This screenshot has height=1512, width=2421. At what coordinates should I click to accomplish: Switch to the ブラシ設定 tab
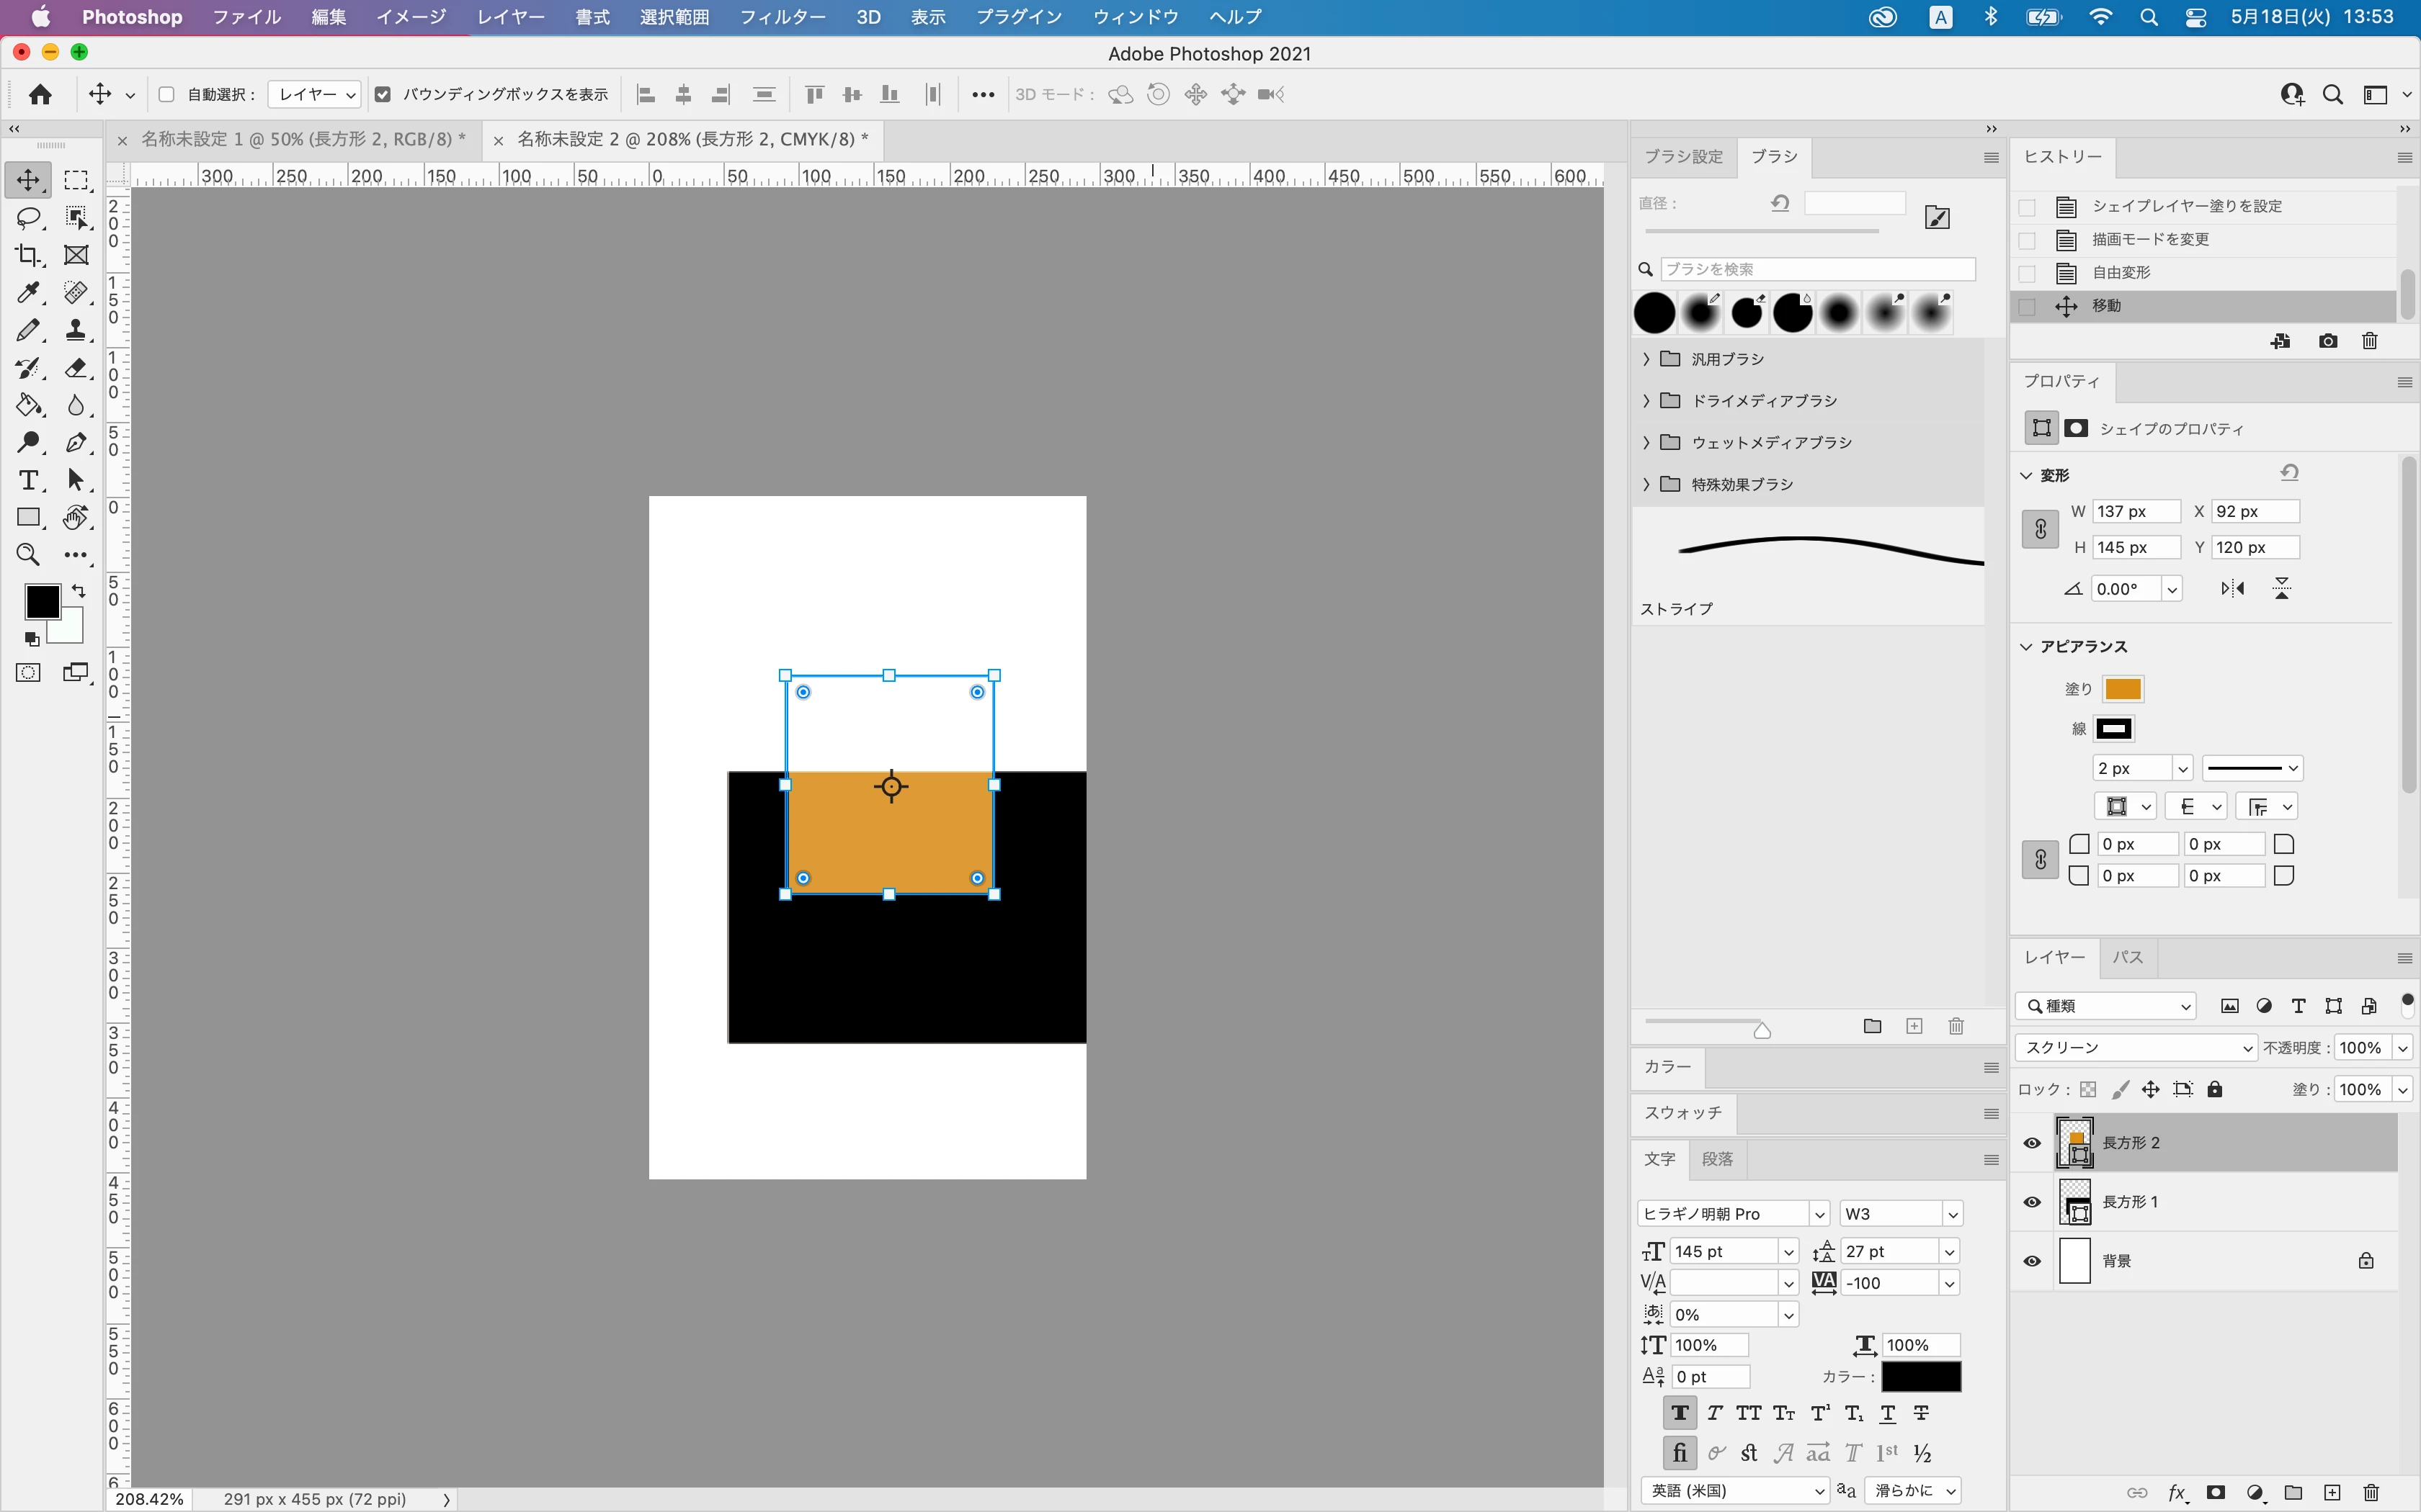(x=1684, y=156)
